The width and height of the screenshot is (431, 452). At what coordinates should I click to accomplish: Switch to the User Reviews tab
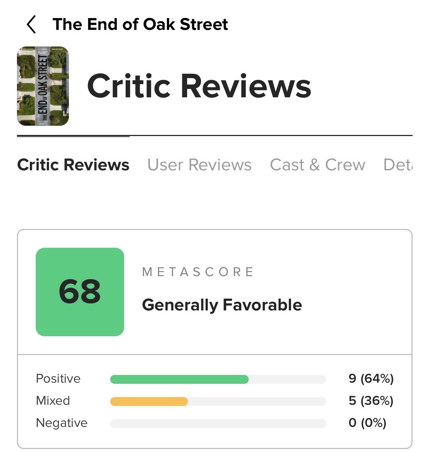[199, 164]
